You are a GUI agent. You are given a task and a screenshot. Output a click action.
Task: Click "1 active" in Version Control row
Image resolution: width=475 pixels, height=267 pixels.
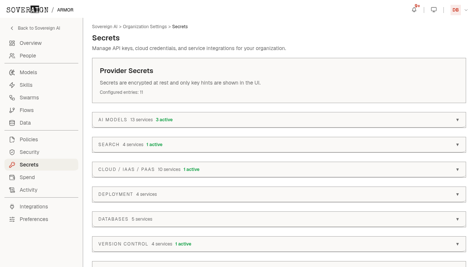tap(183, 244)
